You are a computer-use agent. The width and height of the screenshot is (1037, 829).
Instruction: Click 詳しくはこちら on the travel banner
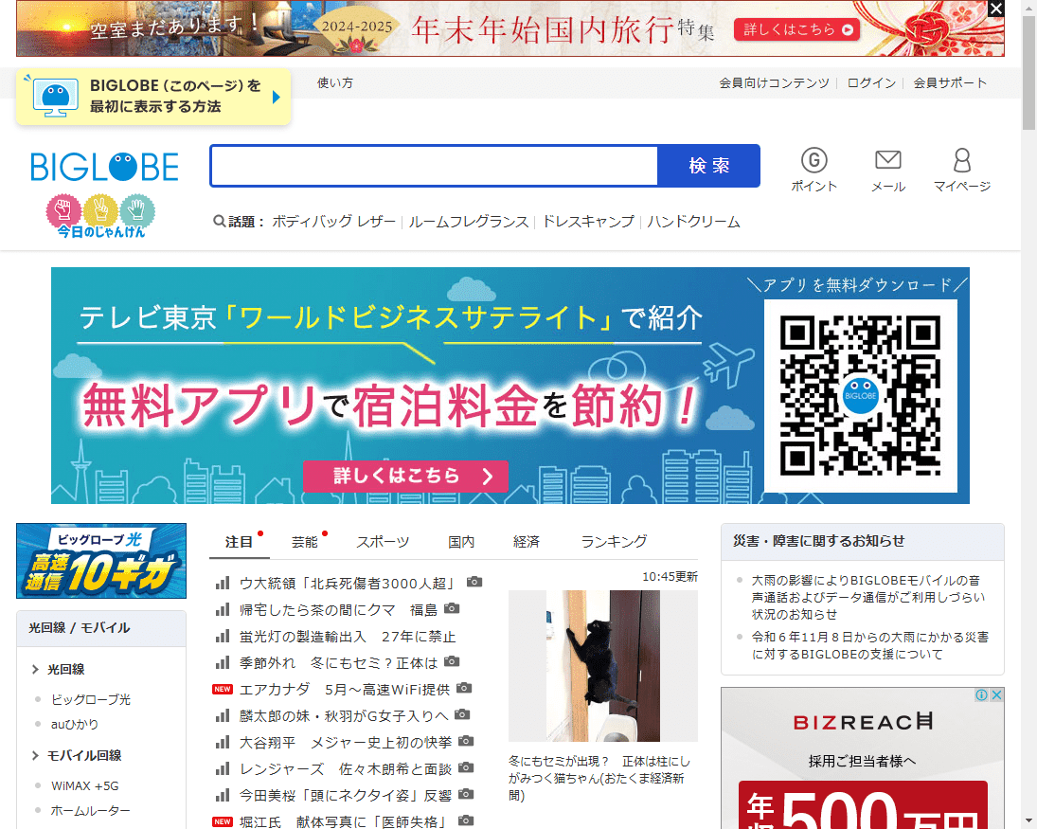(797, 29)
